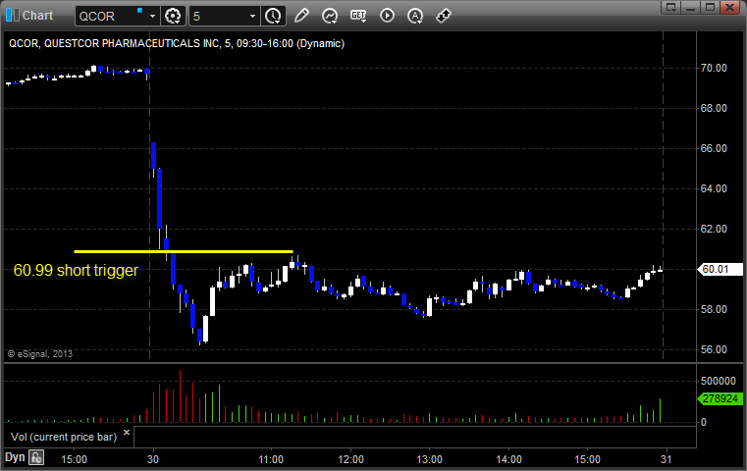Minimize the Chart window

tap(690, 7)
